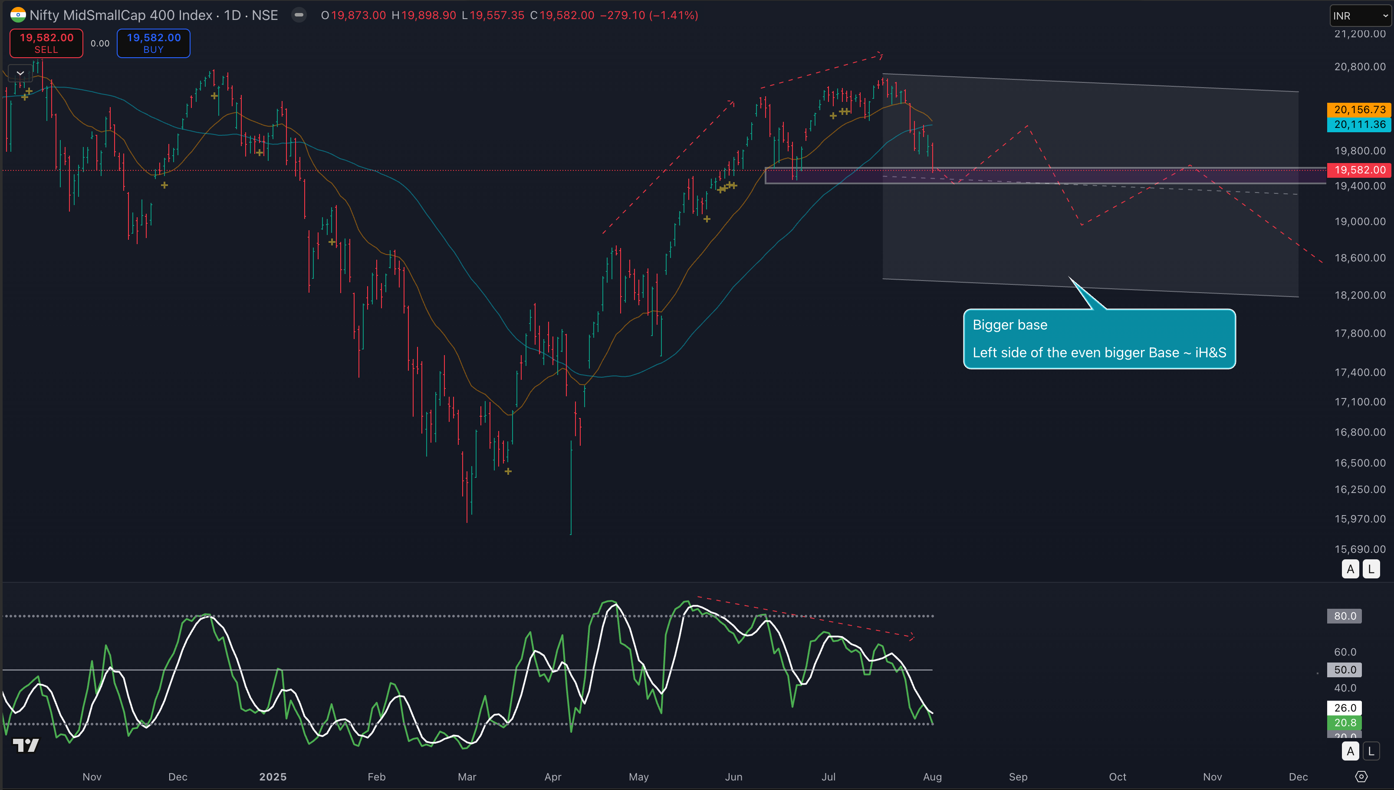Click the red arrowhead on upper trendline
The width and height of the screenshot is (1394, 790).
point(881,55)
